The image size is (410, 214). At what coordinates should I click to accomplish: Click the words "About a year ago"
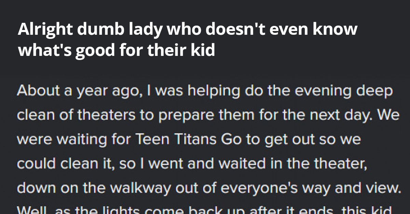69,92
